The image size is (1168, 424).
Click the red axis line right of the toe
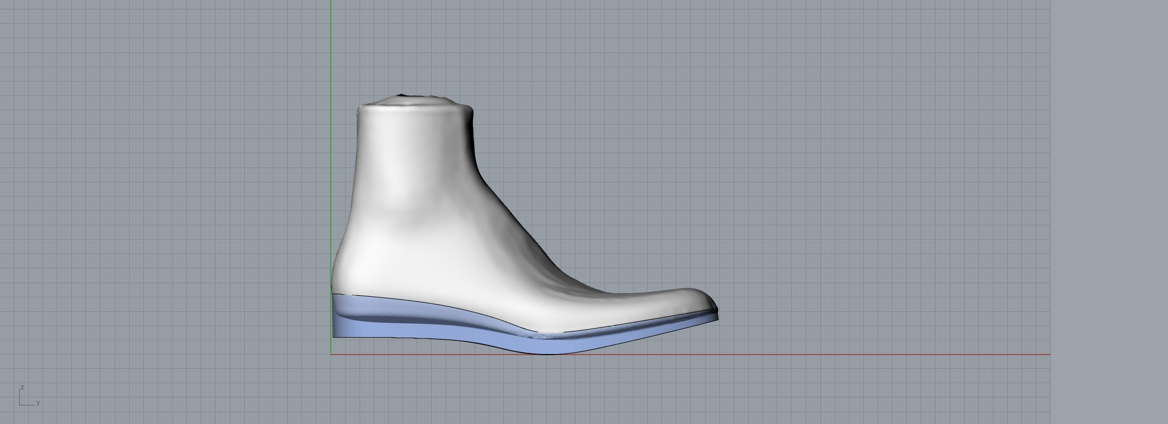[x=849, y=354]
